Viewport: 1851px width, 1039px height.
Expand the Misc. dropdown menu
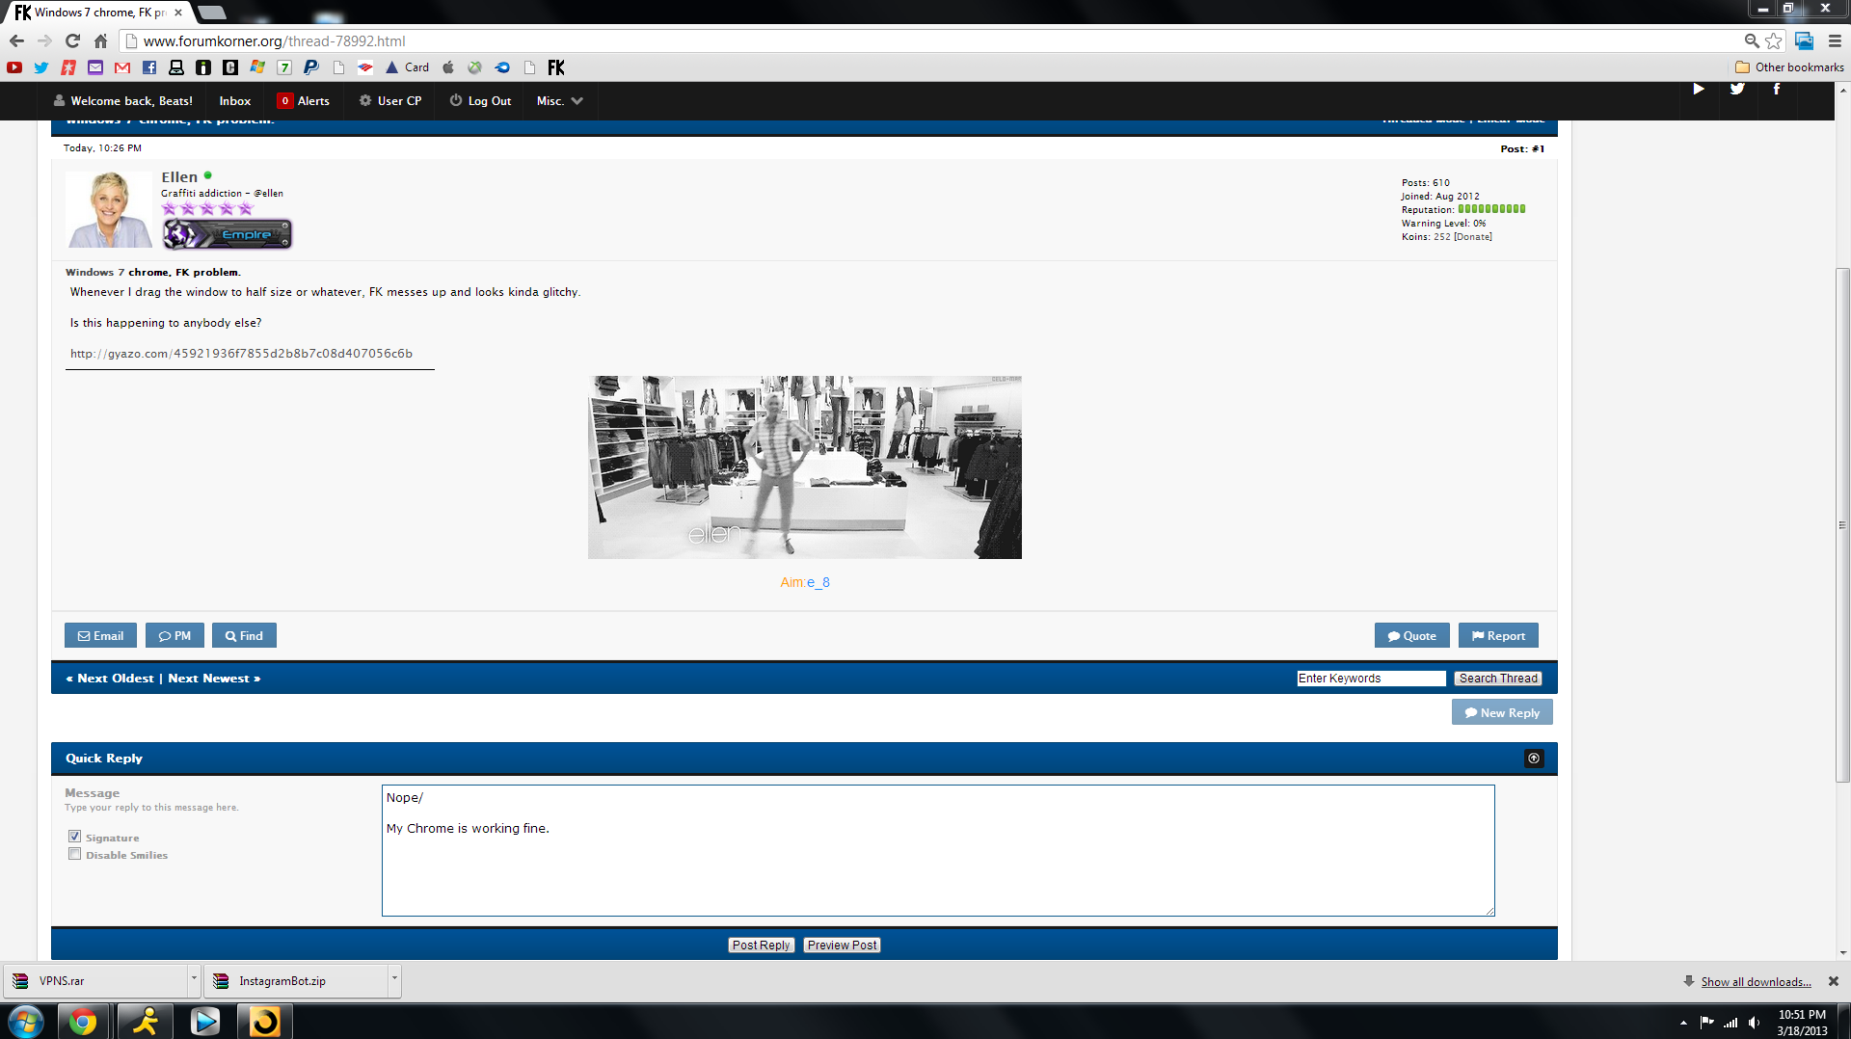coord(560,101)
